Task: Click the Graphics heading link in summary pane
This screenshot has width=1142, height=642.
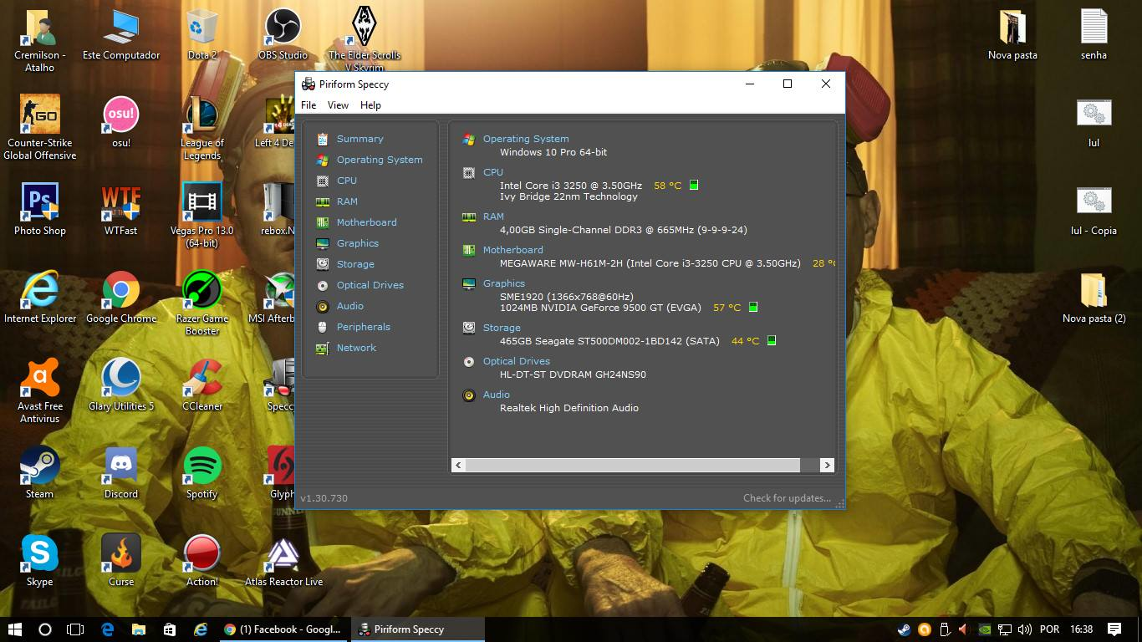Action: (x=504, y=283)
